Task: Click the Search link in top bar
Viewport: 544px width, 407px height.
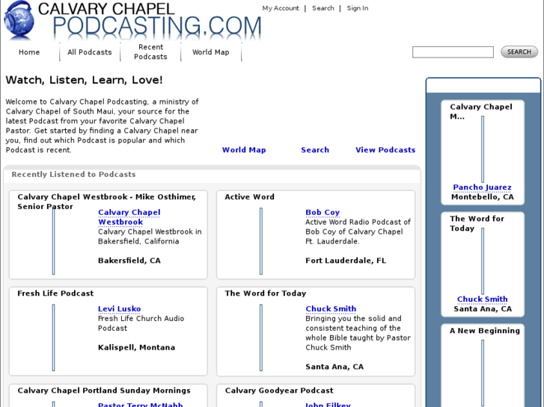Action: pos(323,8)
